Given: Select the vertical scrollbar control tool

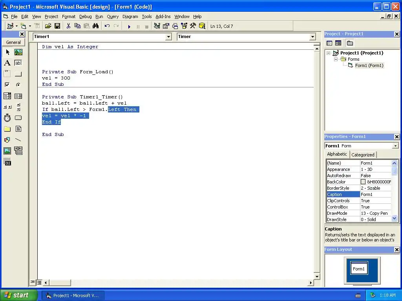Looking at the screenshot, I should pos(18,107).
